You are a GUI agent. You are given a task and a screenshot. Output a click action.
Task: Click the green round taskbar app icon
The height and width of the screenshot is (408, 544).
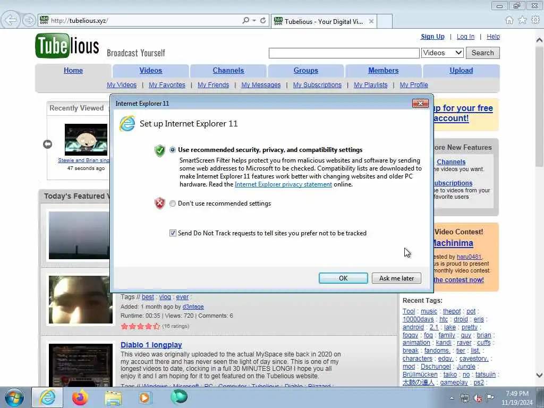point(179,397)
